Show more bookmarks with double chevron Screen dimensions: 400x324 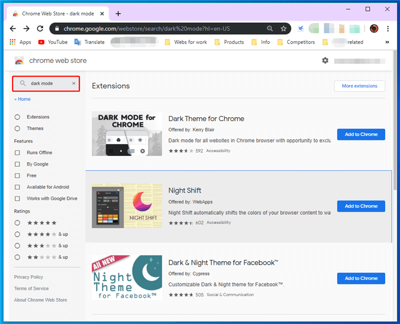click(387, 42)
